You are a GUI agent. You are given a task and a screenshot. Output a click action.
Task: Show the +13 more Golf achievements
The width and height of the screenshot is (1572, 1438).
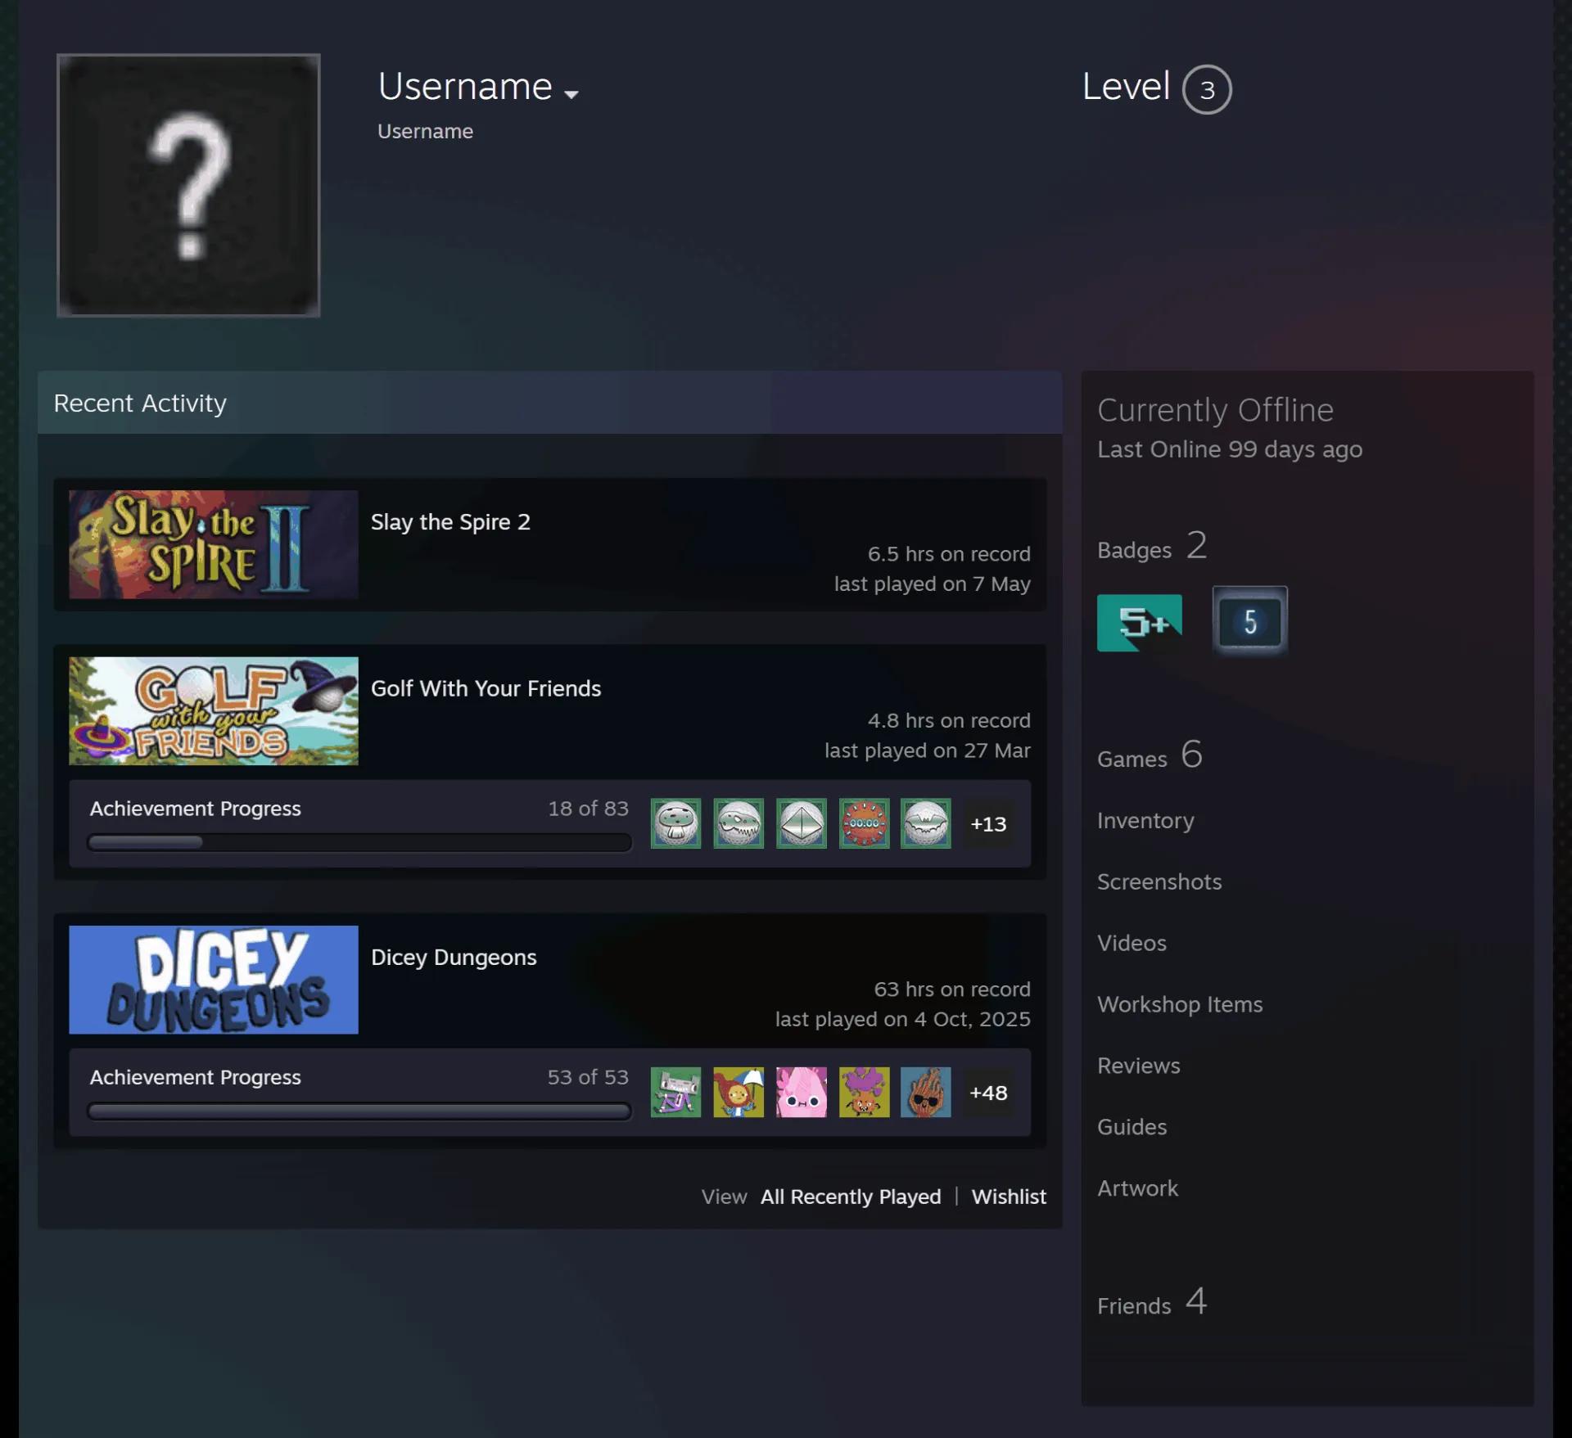tap(988, 824)
